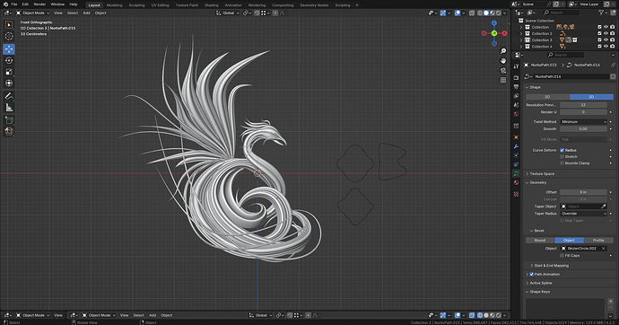The image size is (619, 325).
Task: Click the viewport pan hand icon
Action: click(503, 61)
